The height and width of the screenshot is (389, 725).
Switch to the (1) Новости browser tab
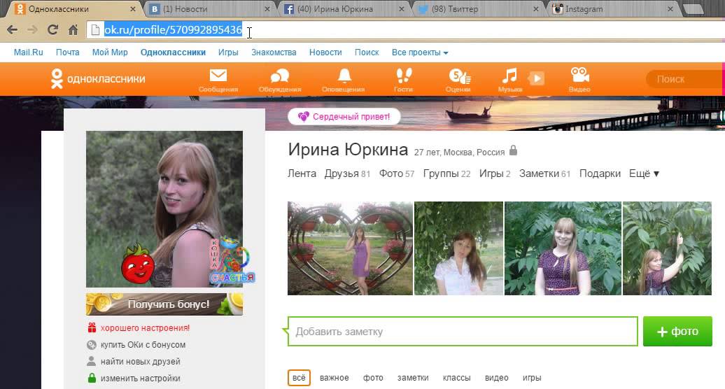click(208, 9)
